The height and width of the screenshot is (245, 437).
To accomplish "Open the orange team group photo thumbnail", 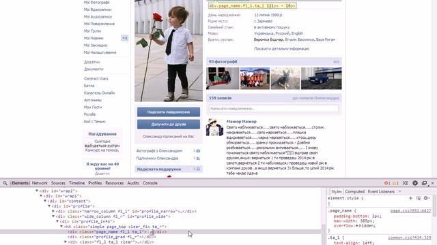I will pyautogui.click(x=255, y=78).
